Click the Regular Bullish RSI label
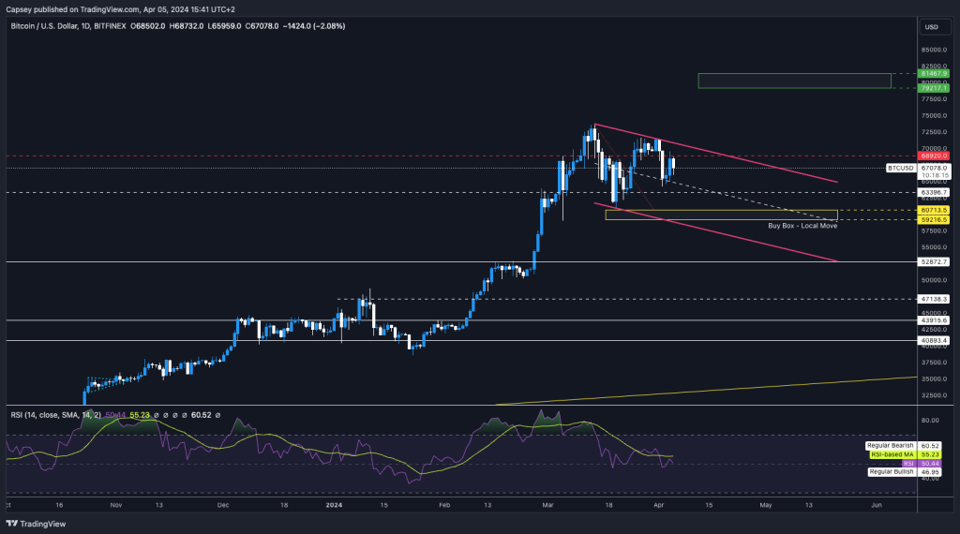The height and width of the screenshot is (534, 960). coord(892,472)
